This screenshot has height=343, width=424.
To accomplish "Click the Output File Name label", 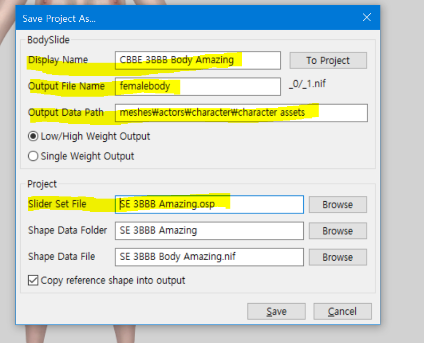I will pos(66,86).
